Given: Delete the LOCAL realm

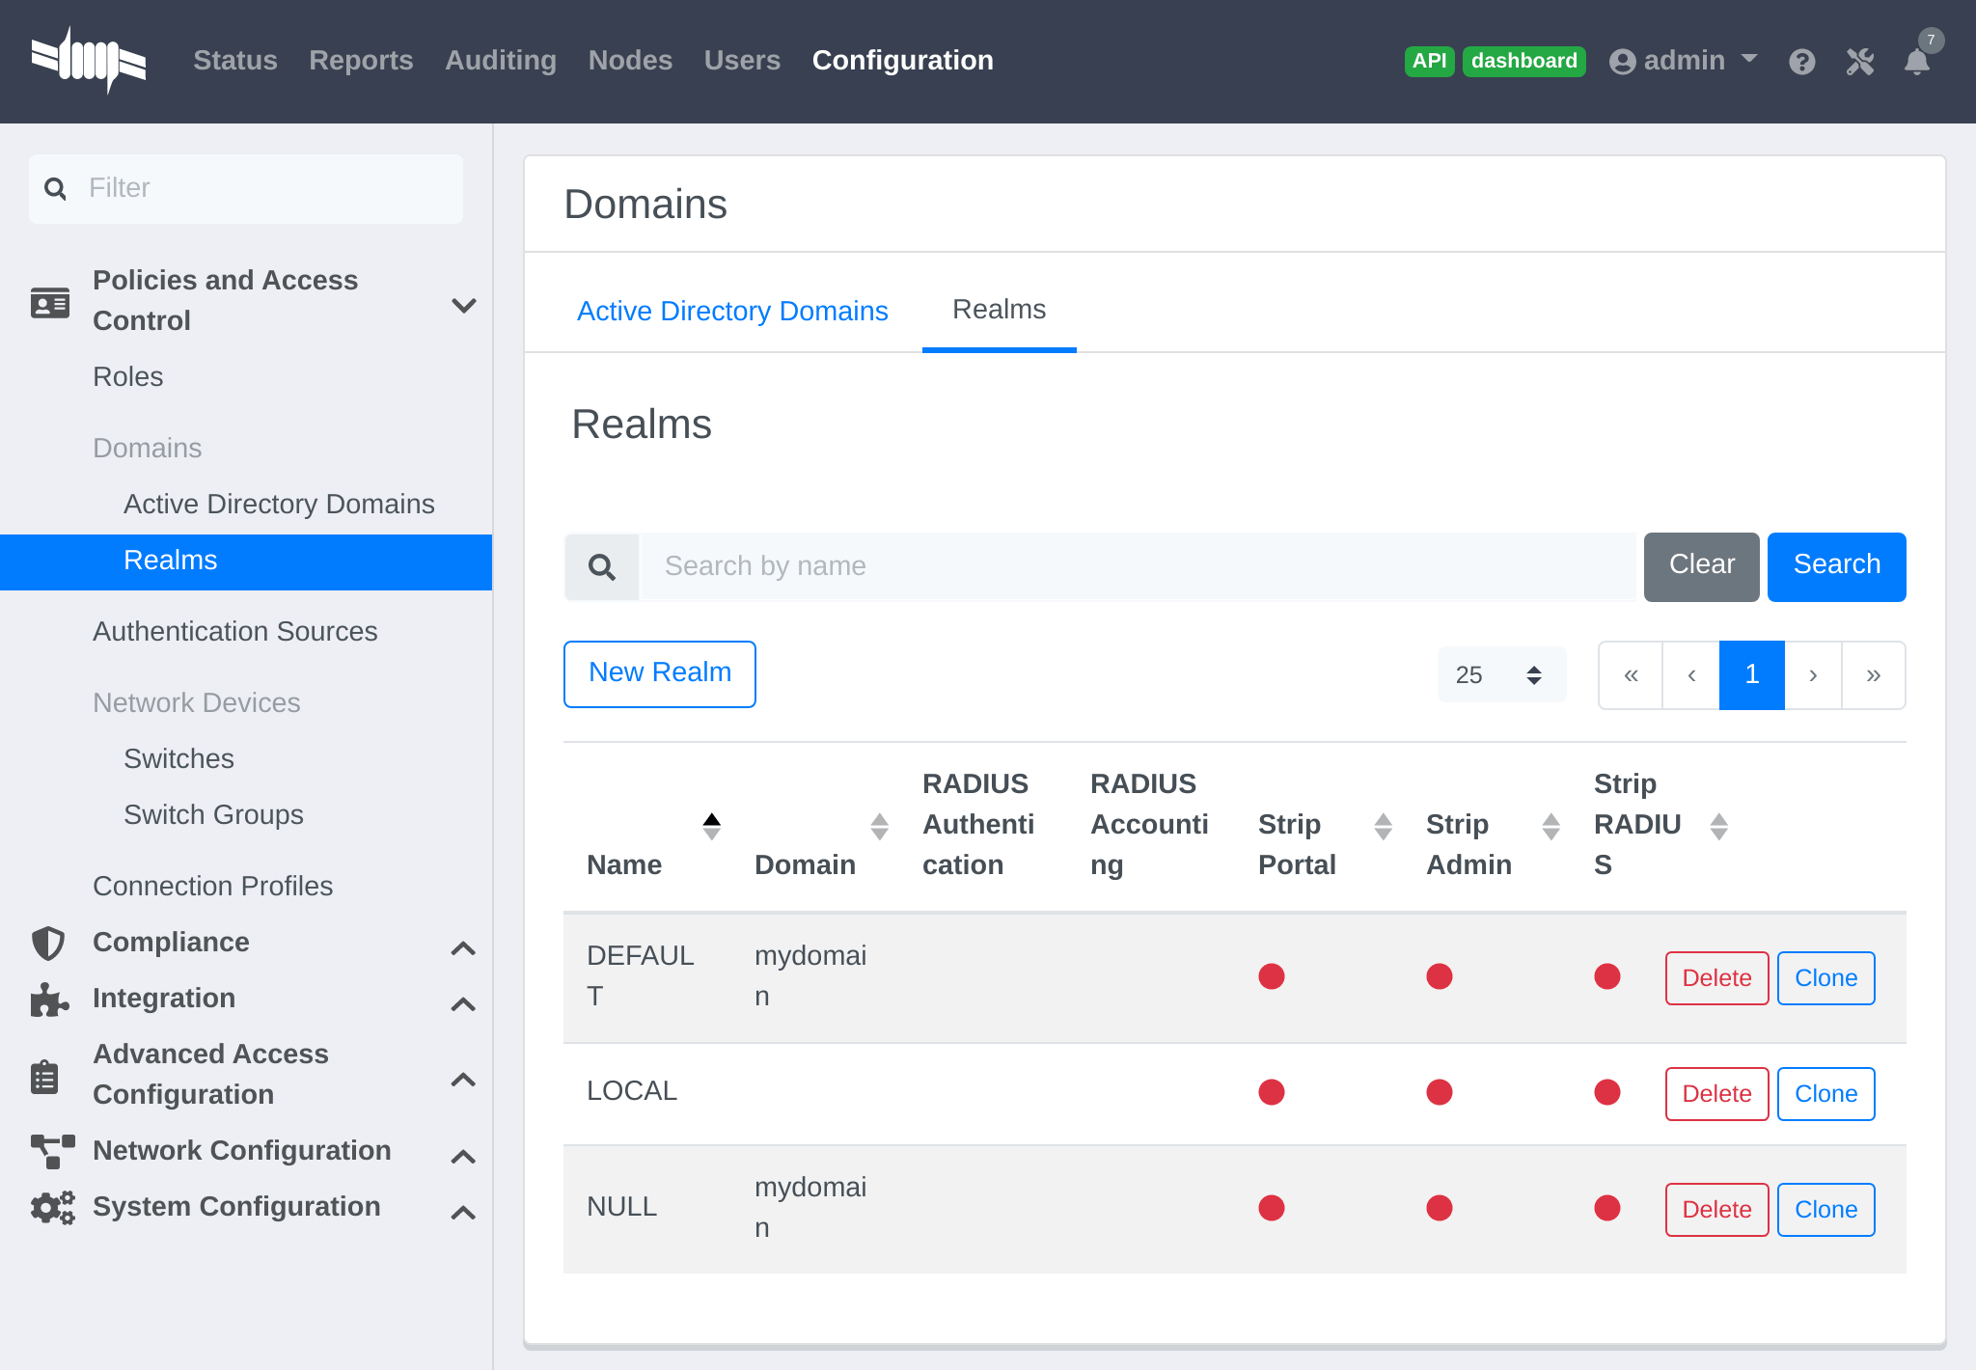Looking at the screenshot, I should pos(1716,1093).
